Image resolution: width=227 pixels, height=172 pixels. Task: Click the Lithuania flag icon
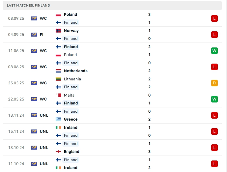pyautogui.click(x=58, y=79)
